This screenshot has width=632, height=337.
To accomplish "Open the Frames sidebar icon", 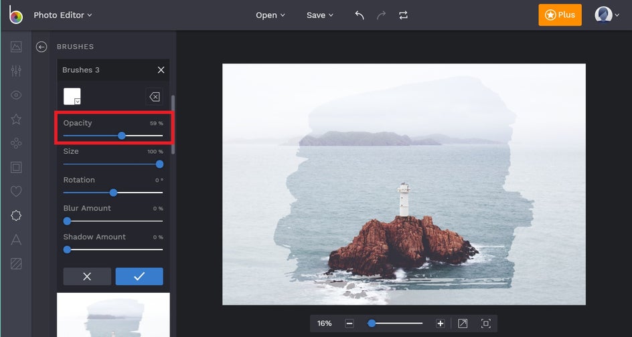I will 16,167.
